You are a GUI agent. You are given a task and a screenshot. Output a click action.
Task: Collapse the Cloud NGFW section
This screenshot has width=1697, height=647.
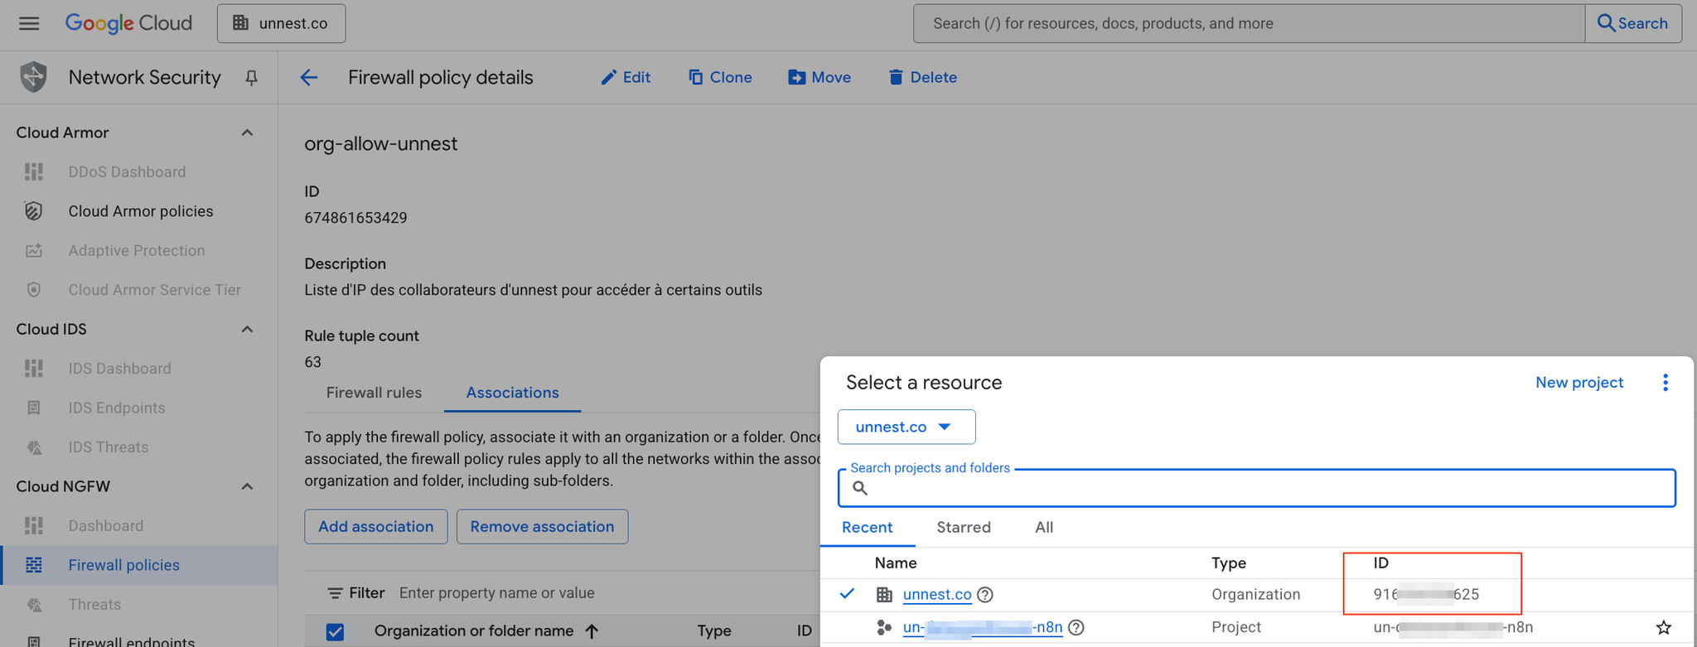247,486
